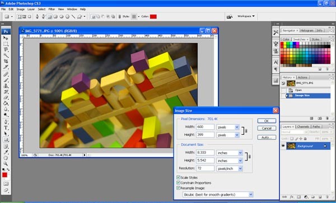Switch to the Channels tab
The height and width of the screenshot is (203, 336).
pos(303,126)
